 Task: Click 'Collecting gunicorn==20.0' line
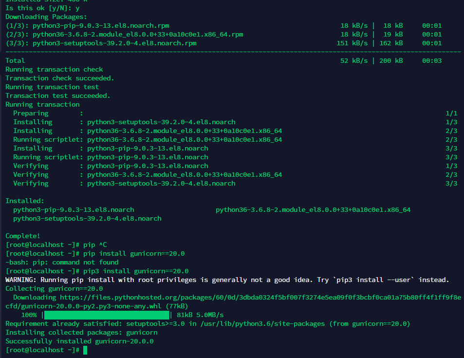coord(54,289)
